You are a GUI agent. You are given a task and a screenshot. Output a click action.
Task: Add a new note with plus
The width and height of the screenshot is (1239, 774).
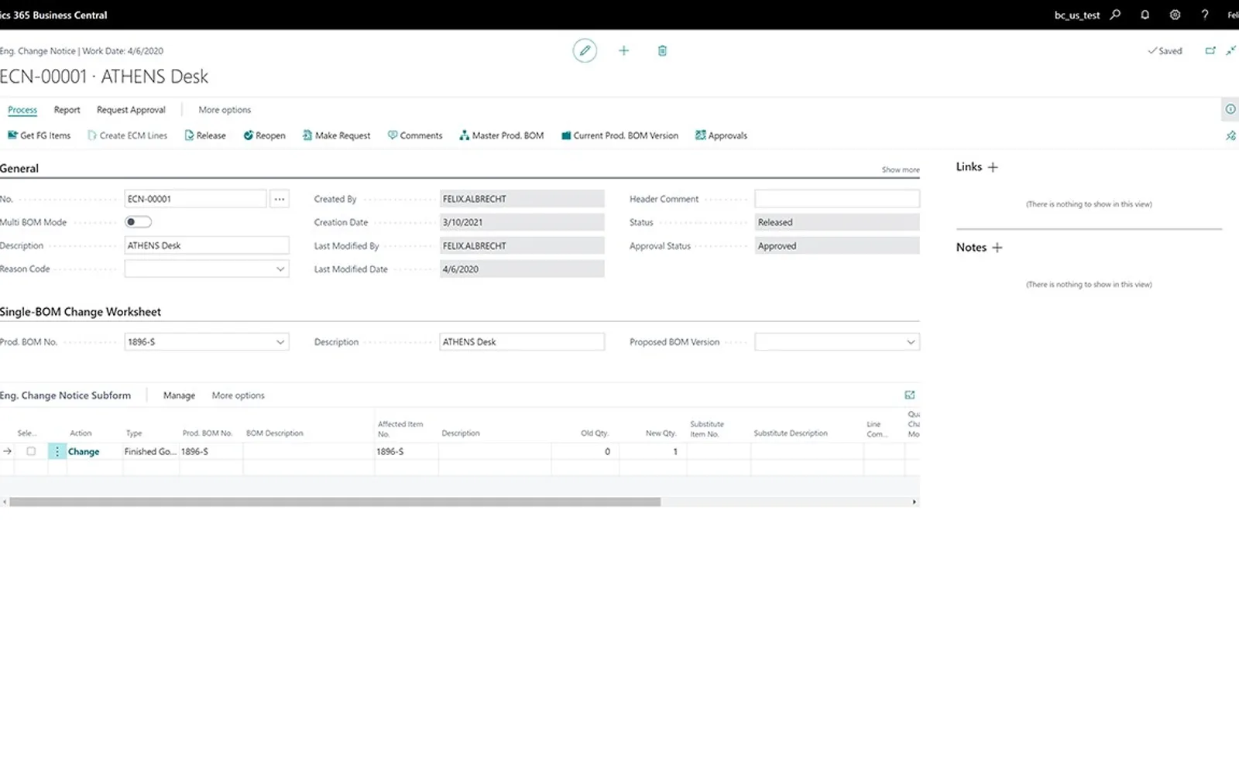tap(997, 248)
